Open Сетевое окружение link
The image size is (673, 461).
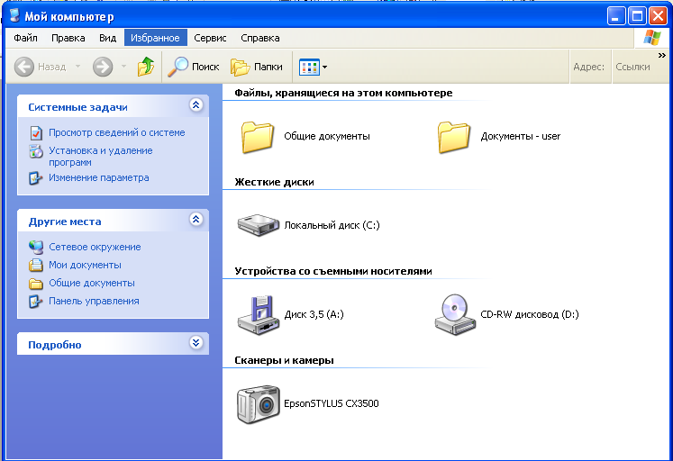tap(95, 247)
